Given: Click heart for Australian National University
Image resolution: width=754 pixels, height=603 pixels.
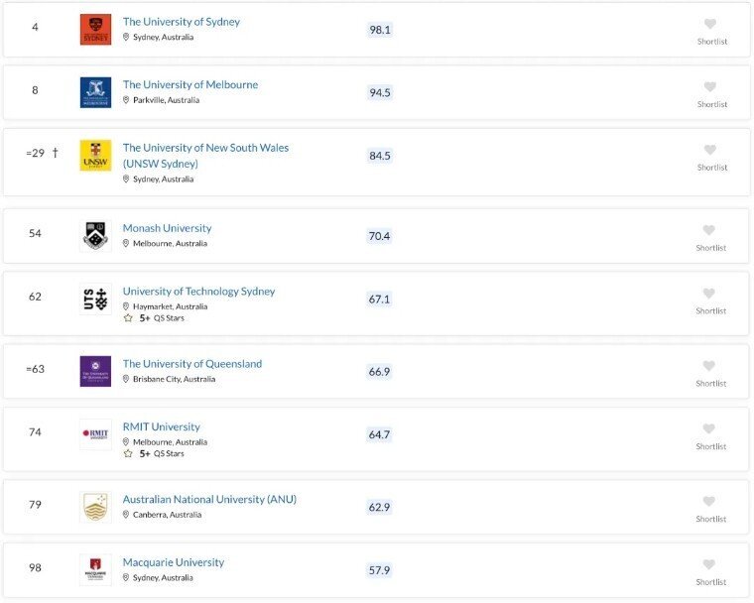Looking at the screenshot, I should (708, 501).
